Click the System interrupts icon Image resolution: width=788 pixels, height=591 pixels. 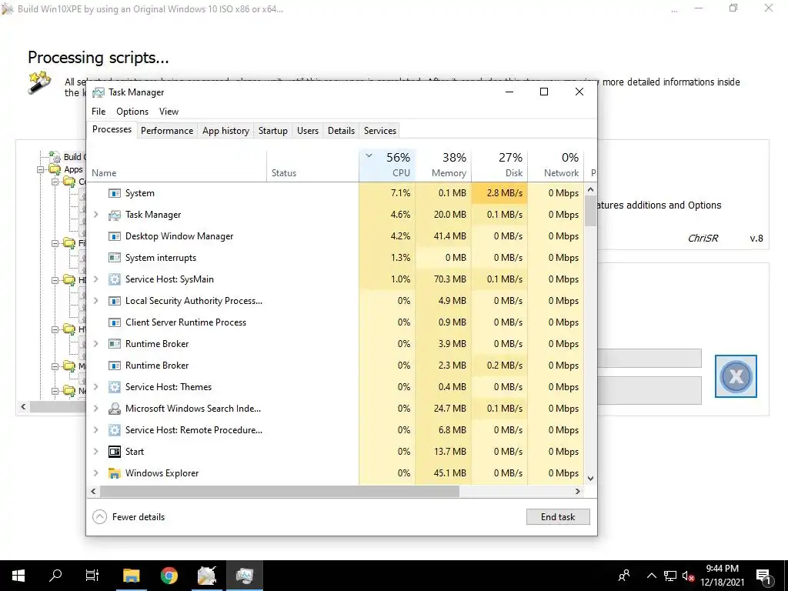tap(115, 258)
